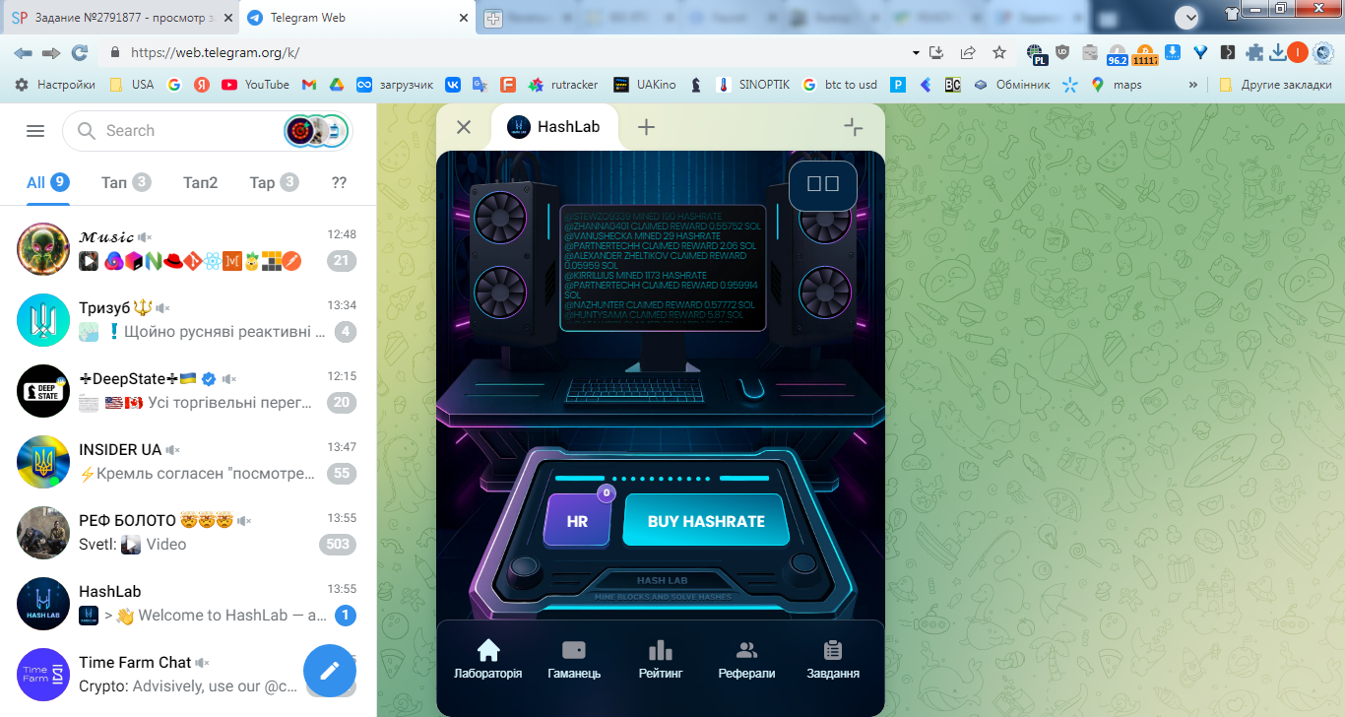This screenshot has height=717, width=1345.
Task: Open the Другие закладки folder
Action: (1275, 85)
